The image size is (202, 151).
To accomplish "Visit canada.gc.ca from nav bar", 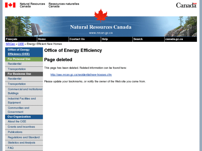I will (174, 39).
